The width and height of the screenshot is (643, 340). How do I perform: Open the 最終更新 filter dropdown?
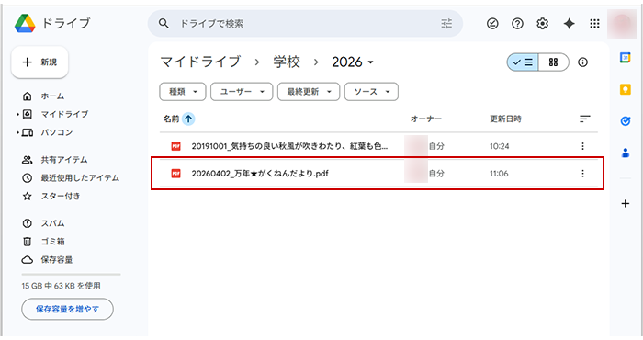pyautogui.click(x=309, y=92)
